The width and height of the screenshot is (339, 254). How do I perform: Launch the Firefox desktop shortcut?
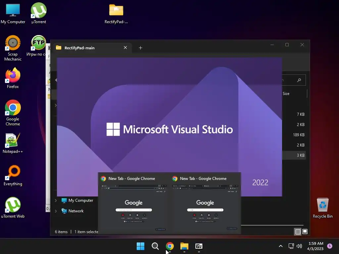[13, 78]
